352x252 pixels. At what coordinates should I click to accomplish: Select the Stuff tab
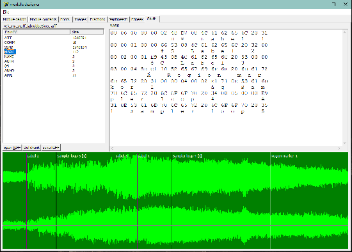click(x=152, y=19)
